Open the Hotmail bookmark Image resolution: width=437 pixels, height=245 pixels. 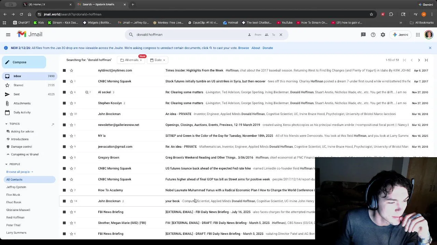[x=230, y=23]
